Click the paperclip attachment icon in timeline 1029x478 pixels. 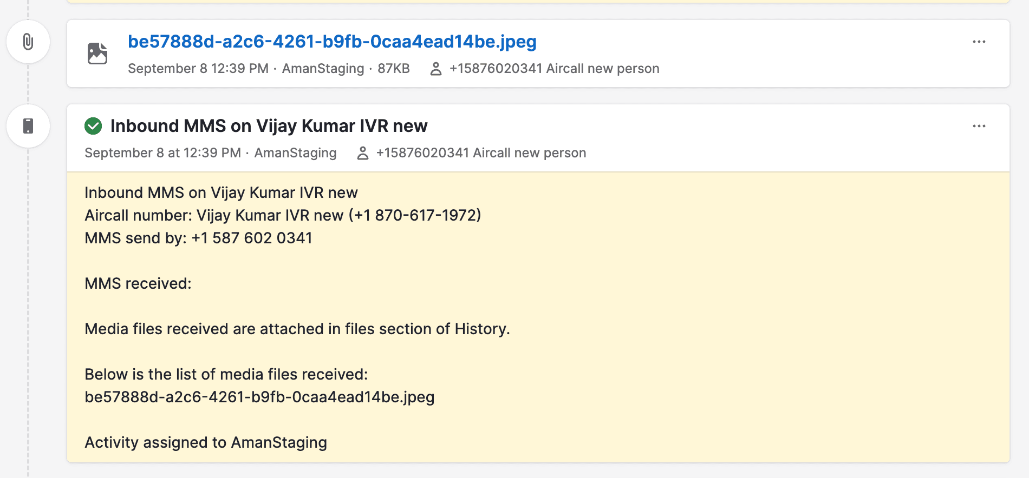tap(28, 42)
